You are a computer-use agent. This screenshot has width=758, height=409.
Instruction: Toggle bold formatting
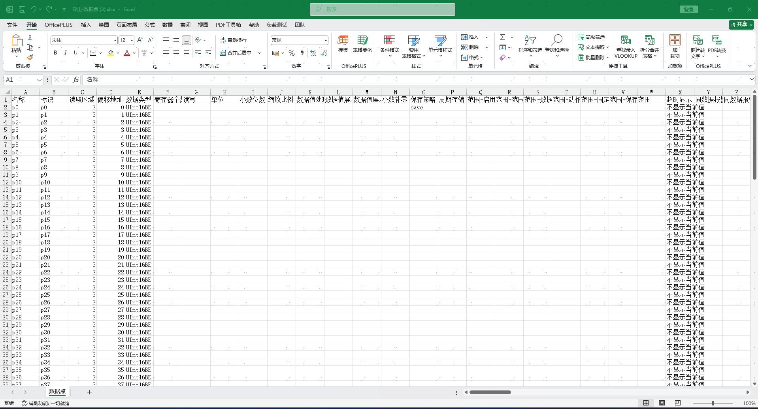(55, 53)
